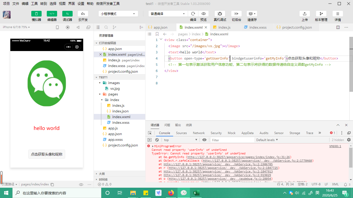
Task: Collapse the 打开的编辑器 section
Action: 120,43
